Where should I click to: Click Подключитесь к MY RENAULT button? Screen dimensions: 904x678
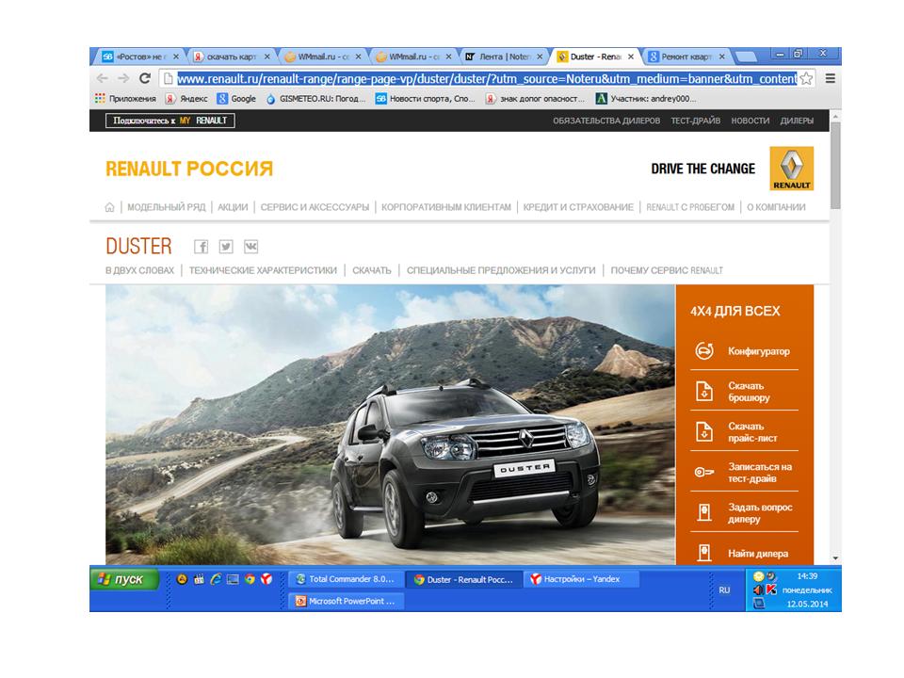click(x=170, y=121)
